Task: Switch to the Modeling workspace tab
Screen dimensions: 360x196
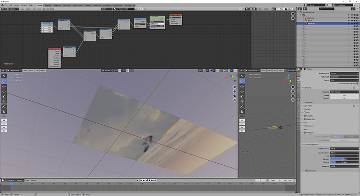Action: [x=48, y=5]
